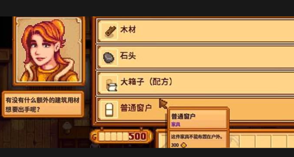Click the G gold symbol on the money counter
The image size is (294, 157).
(94, 137)
